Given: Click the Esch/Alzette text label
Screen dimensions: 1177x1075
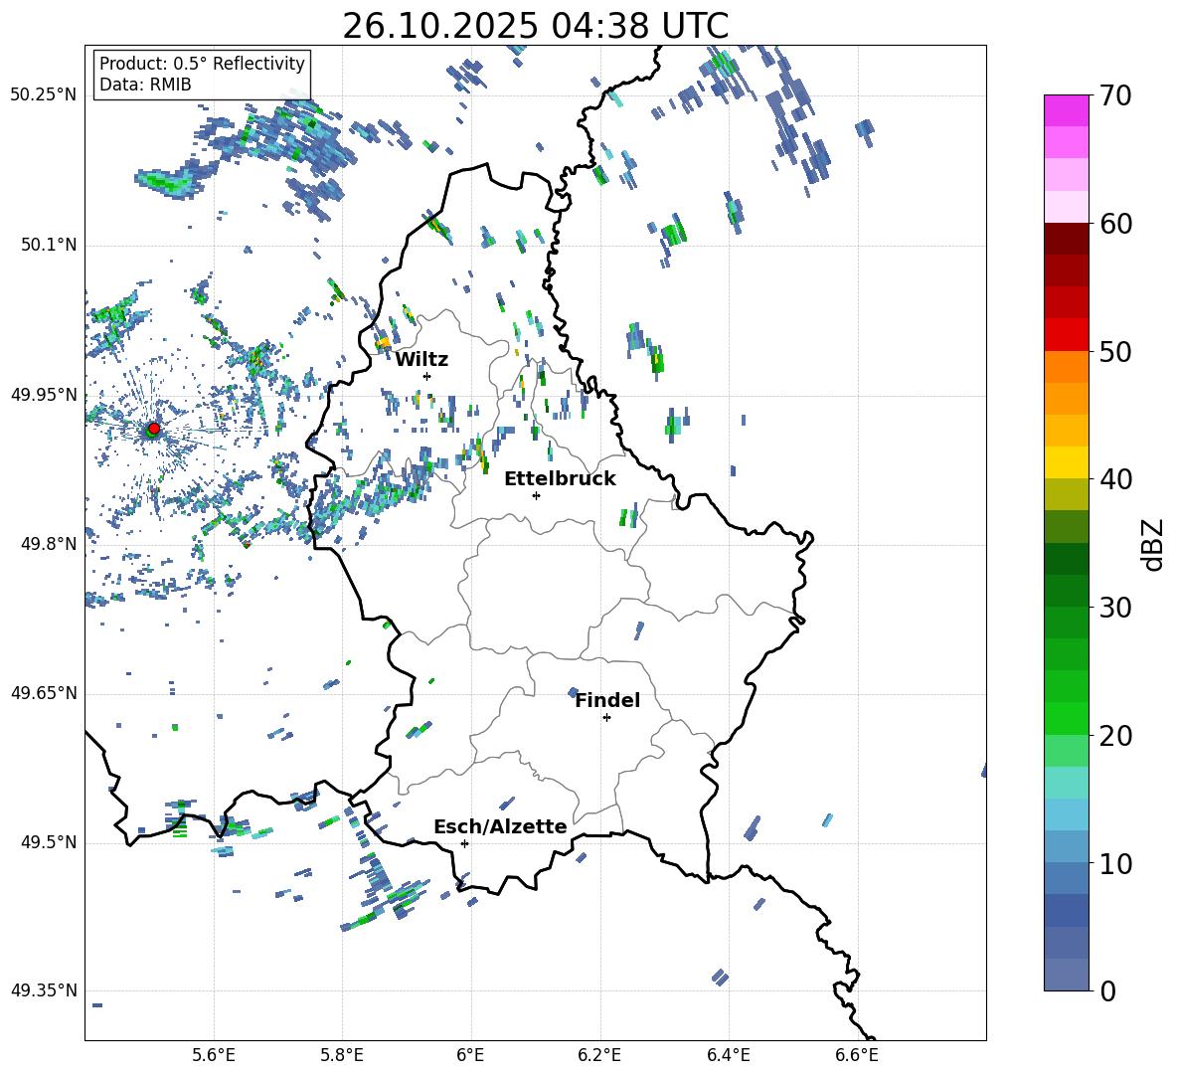Looking at the screenshot, I should tap(500, 826).
